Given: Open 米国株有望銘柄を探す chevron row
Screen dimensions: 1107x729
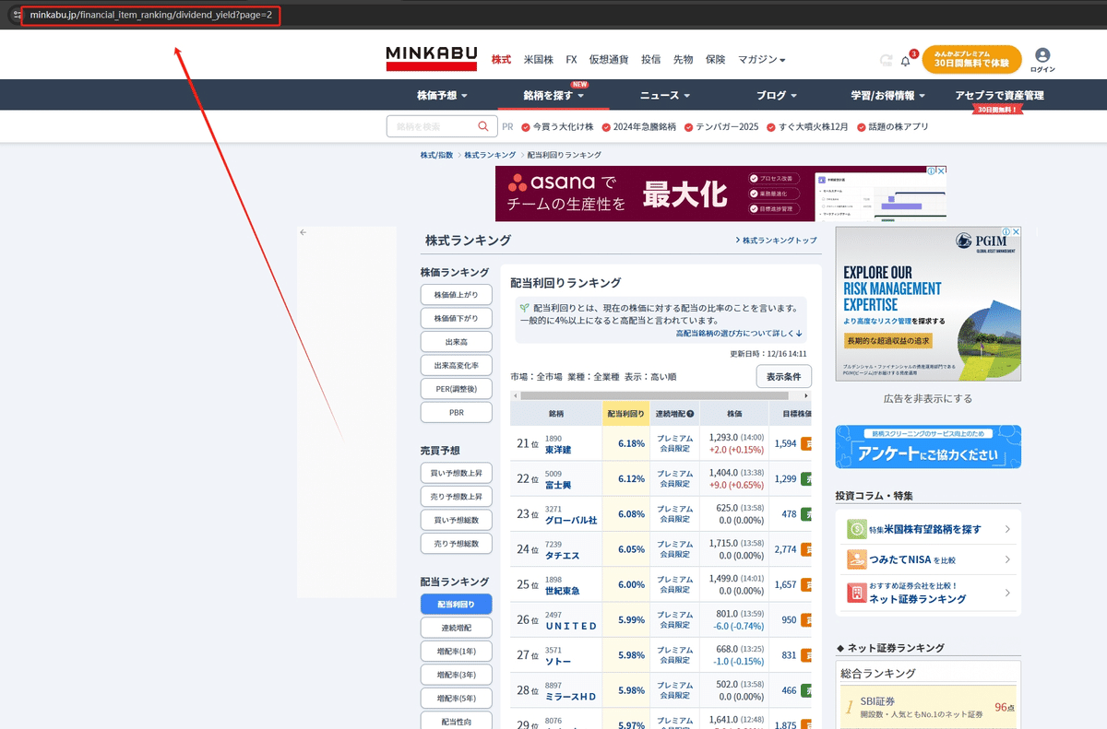Looking at the screenshot, I should point(929,529).
